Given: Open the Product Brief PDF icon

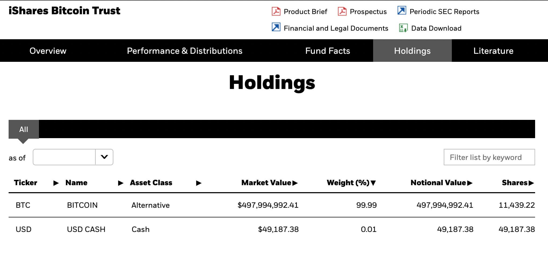Looking at the screenshot, I should click(276, 12).
